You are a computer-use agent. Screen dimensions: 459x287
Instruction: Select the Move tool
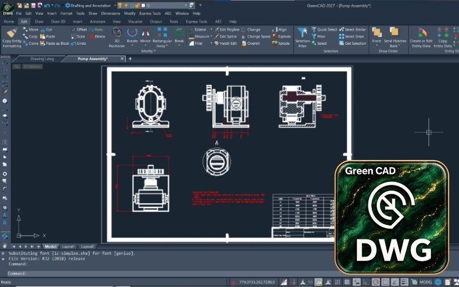(31, 29)
